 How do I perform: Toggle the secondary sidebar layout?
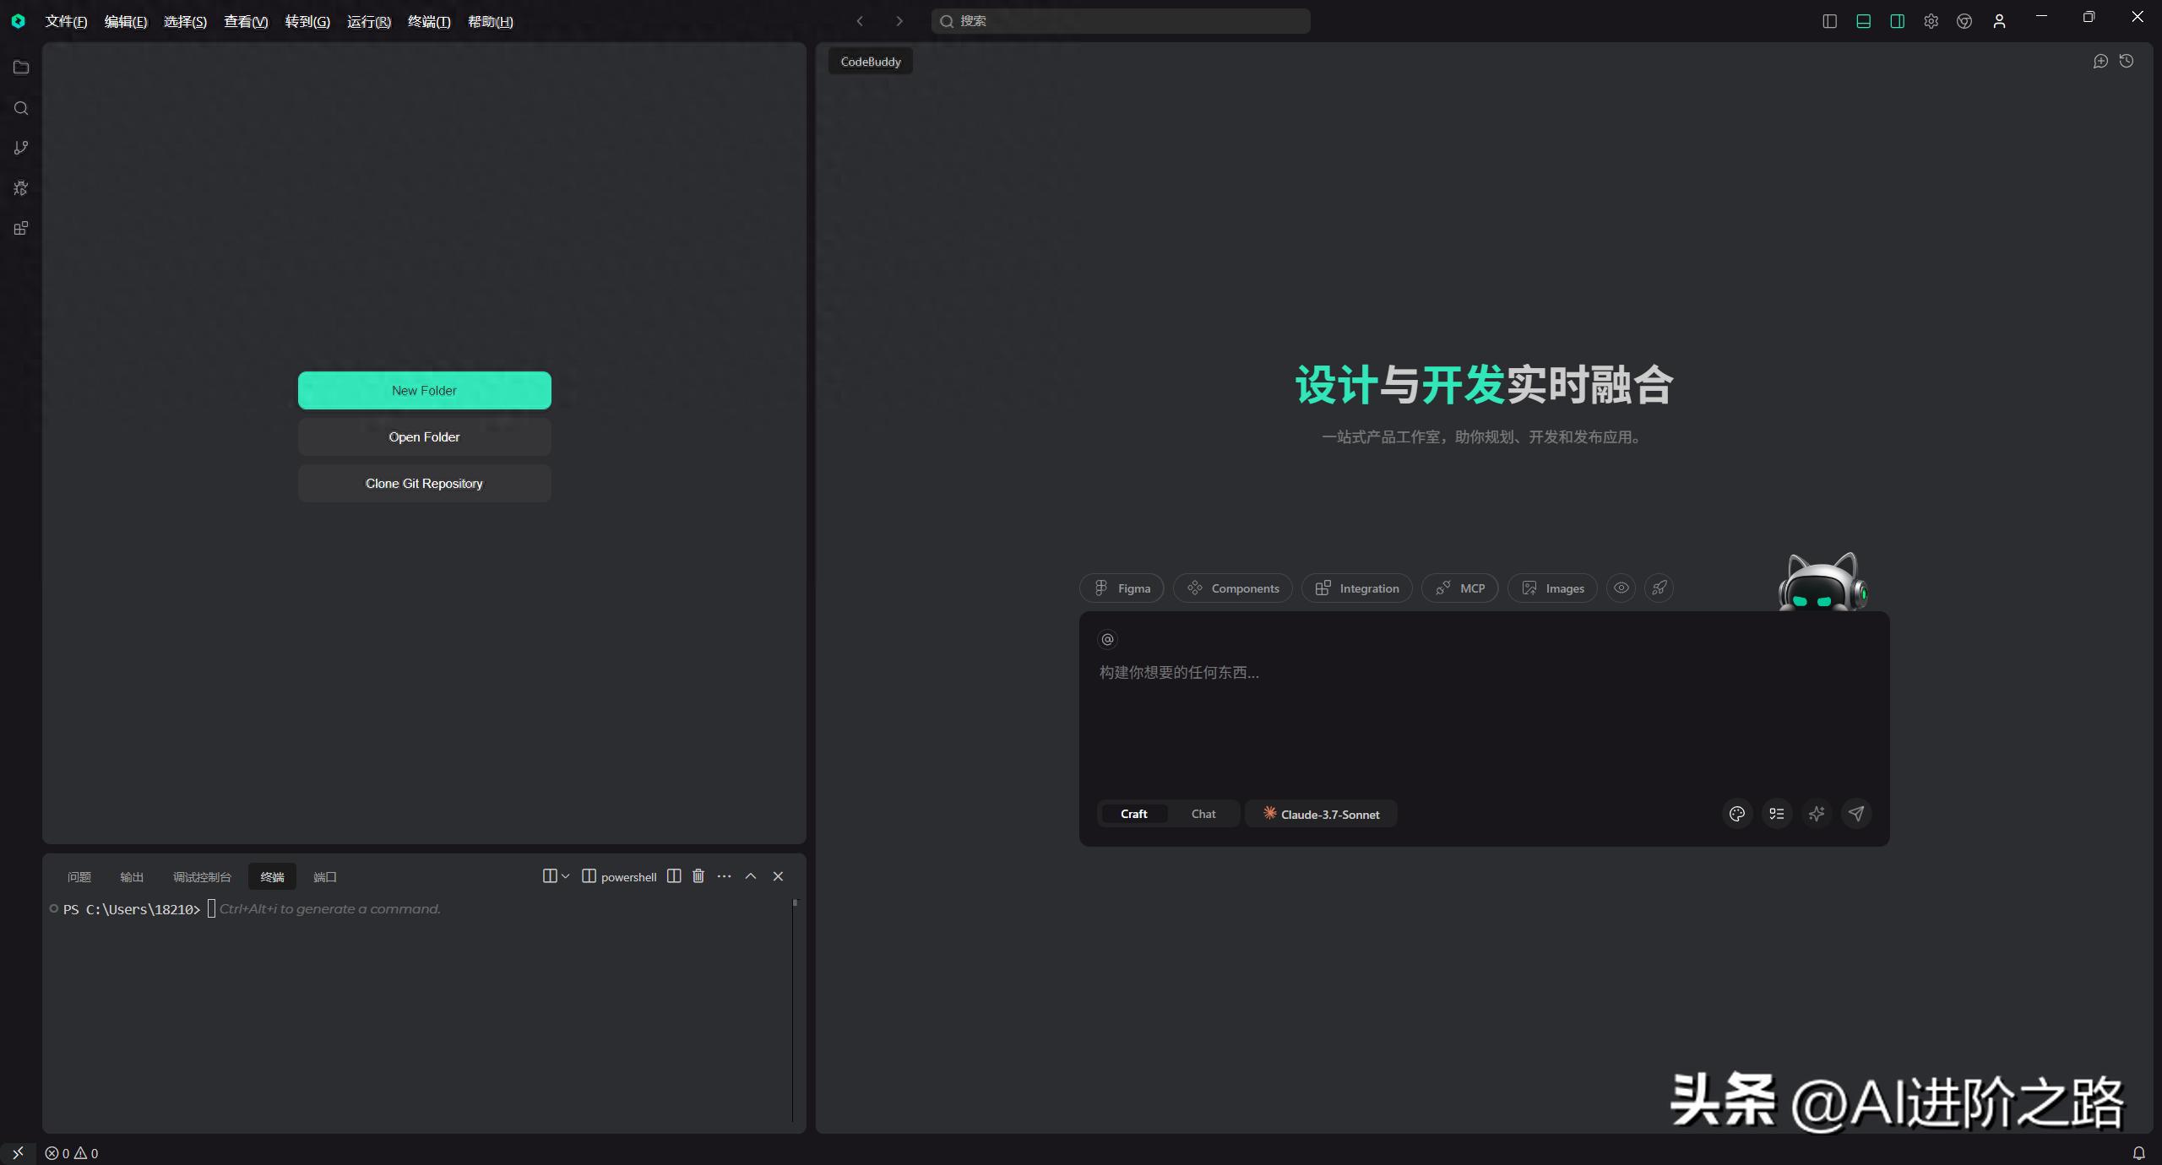[x=1896, y=21]
